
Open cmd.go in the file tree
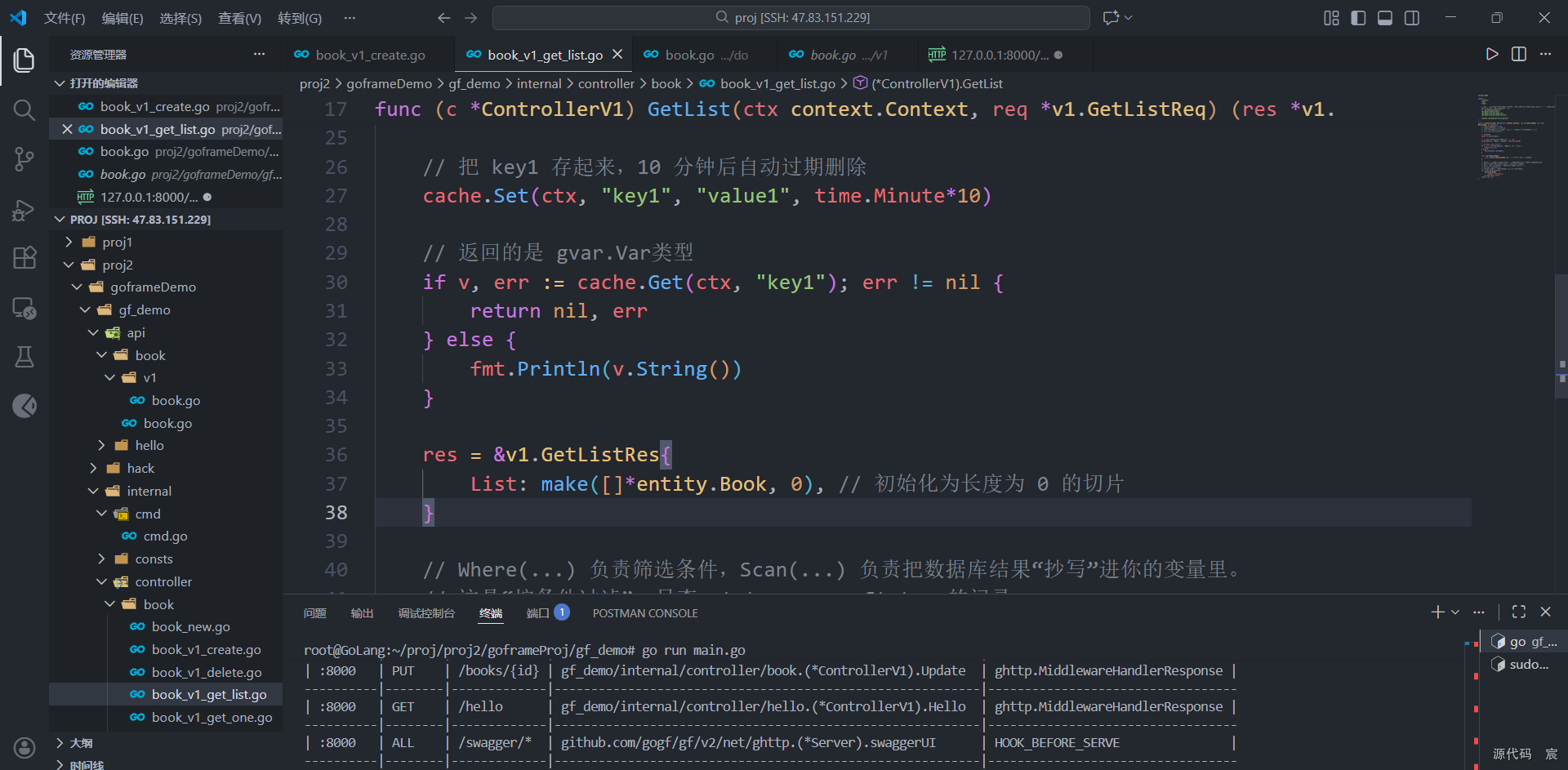pyautogui.click(x=166, y=536)
